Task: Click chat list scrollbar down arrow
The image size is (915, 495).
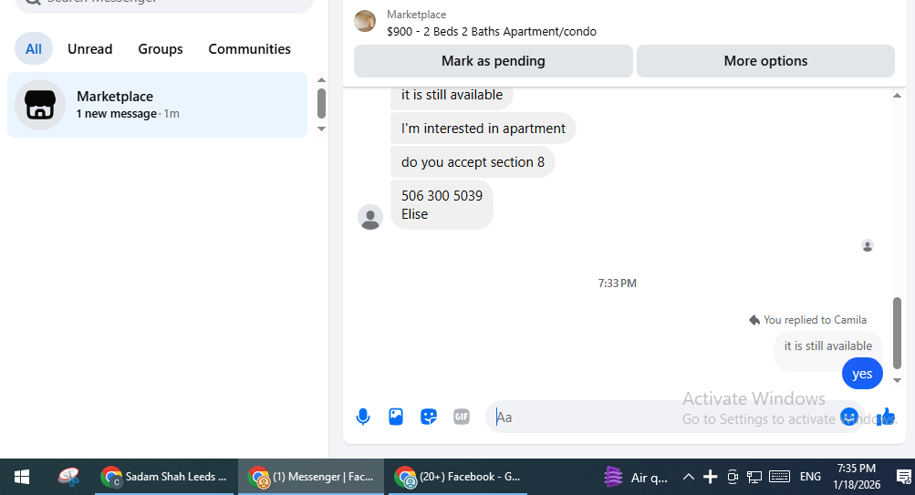Action: (321, 129)
